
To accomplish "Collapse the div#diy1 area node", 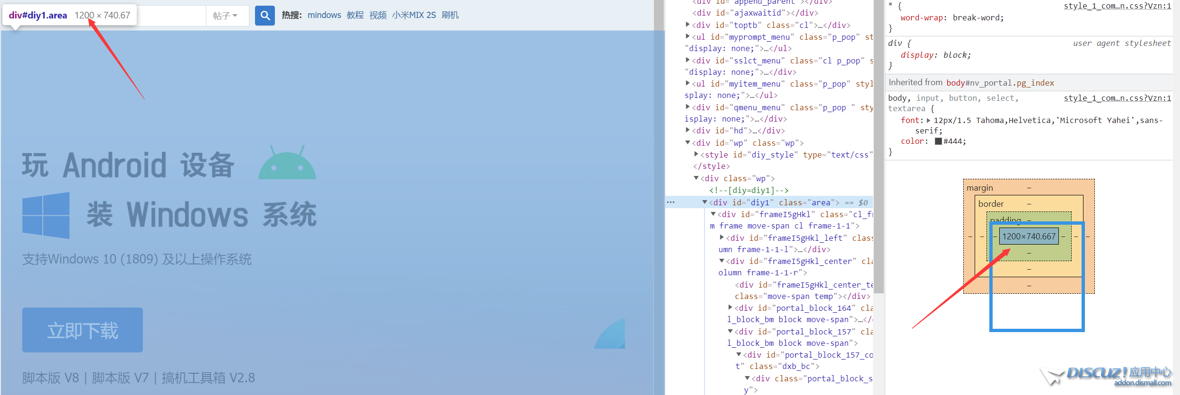I will pos(705,202).
